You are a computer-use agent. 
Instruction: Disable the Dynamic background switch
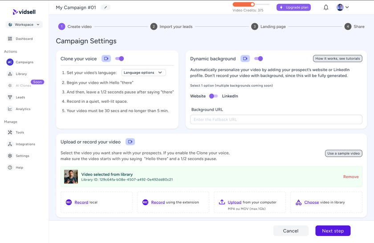(x=259, y=59)
